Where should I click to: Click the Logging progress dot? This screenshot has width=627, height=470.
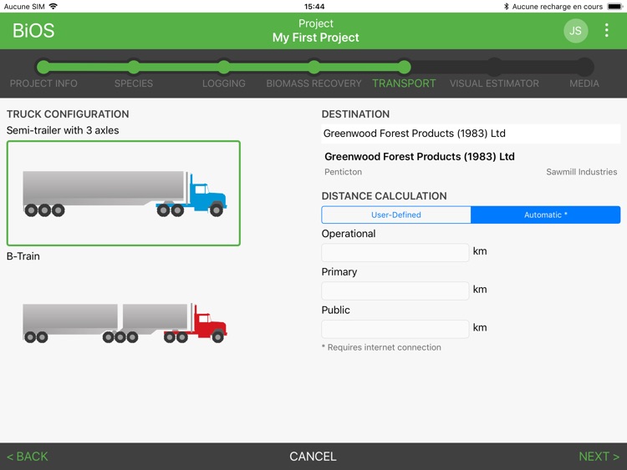click(x=224, y=67)
